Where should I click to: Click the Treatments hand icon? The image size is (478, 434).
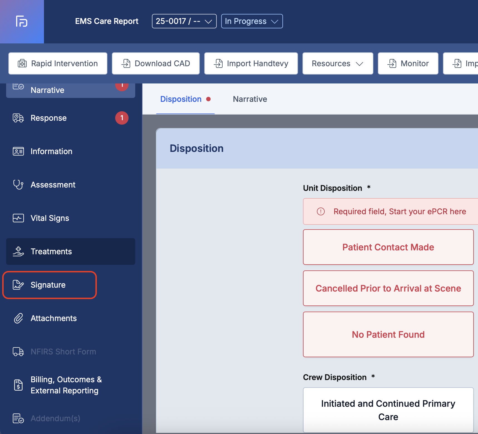click(18, 251)
